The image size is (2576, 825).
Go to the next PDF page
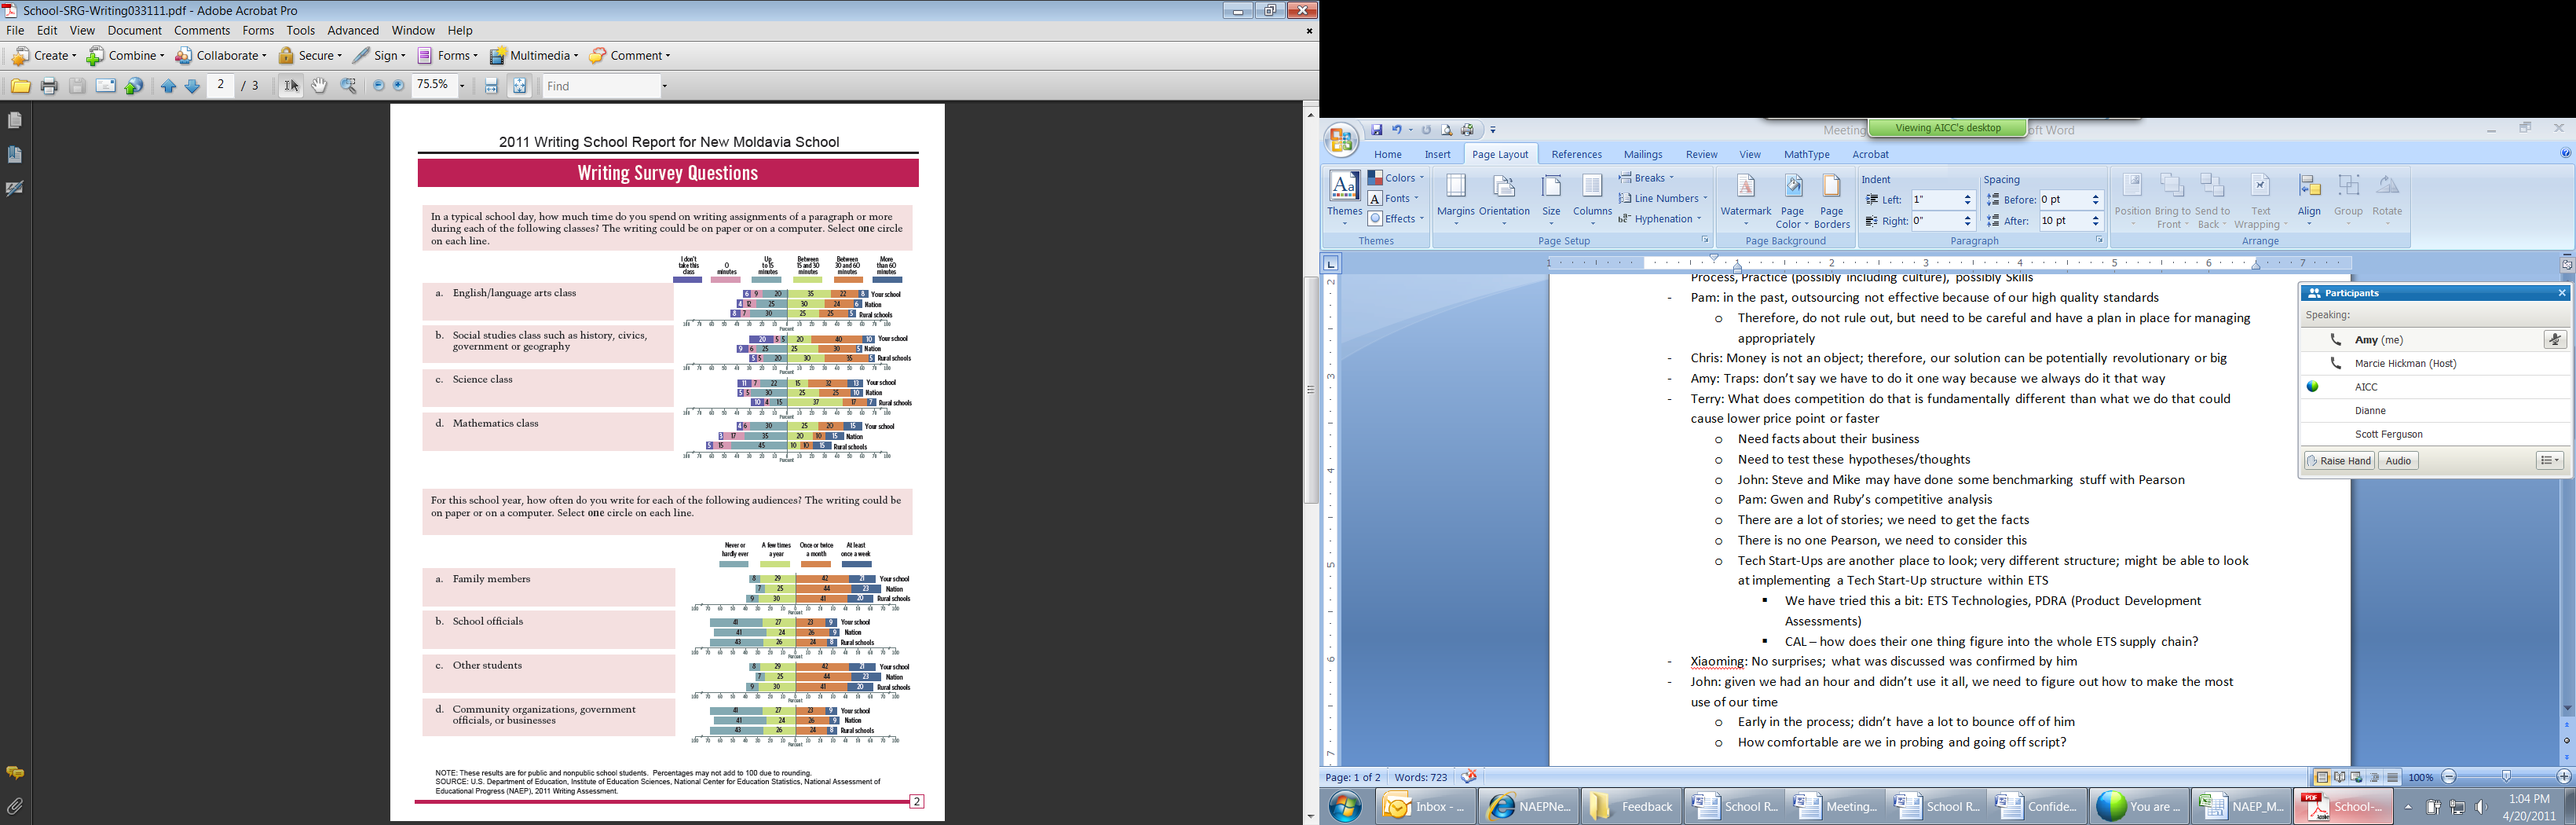coord(192,86)
